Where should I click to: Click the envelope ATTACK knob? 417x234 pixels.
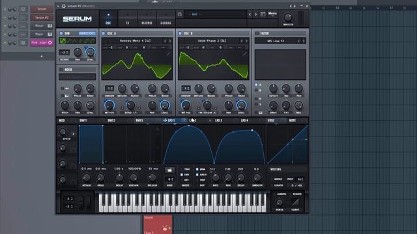(86, 177)
